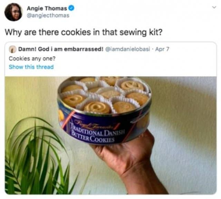Visit the @iamdanielobasi handle
221x199 pixels.
128,49
